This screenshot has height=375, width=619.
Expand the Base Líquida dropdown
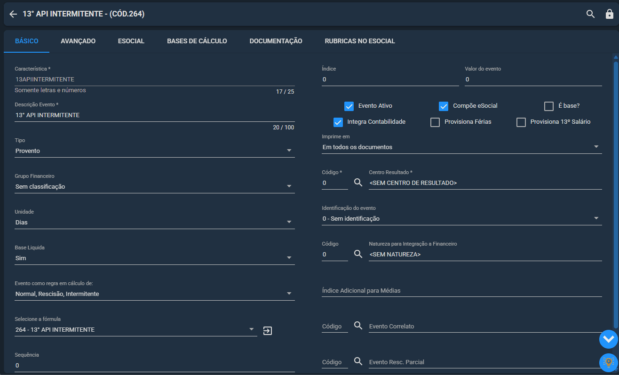155,258
